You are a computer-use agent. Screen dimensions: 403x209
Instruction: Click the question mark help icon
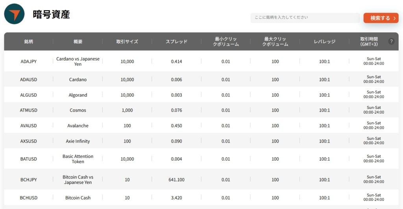[391, 42]
